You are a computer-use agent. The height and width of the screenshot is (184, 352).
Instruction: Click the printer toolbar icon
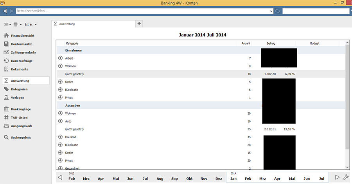16,24
